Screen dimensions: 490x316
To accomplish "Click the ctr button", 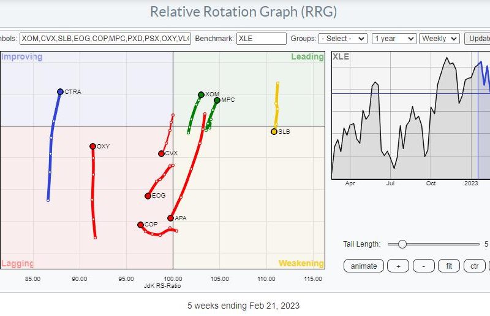I will click(474, 266).
